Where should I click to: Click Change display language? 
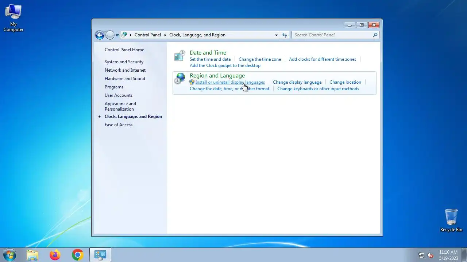[297, 82]
